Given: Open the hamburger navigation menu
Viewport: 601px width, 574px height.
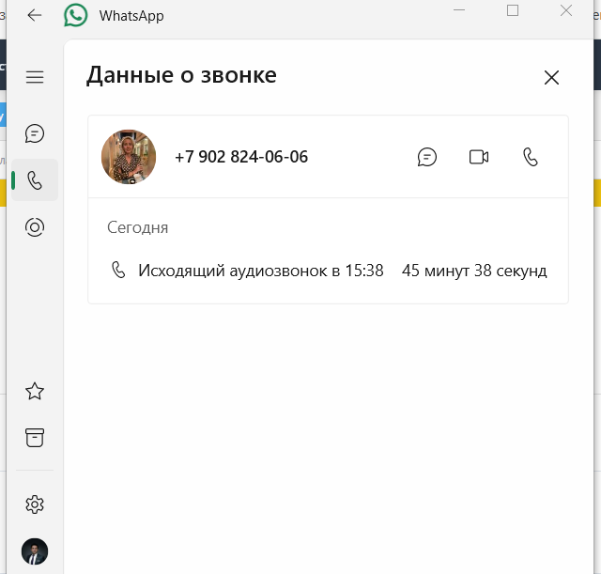Looking at the screenshot, I should click(x=35, y=77).
